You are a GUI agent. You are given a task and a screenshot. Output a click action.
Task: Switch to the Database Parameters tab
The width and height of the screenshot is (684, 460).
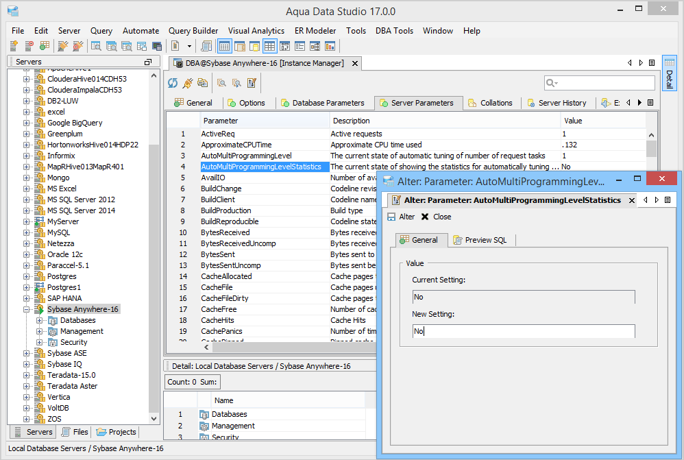[323, 103]
